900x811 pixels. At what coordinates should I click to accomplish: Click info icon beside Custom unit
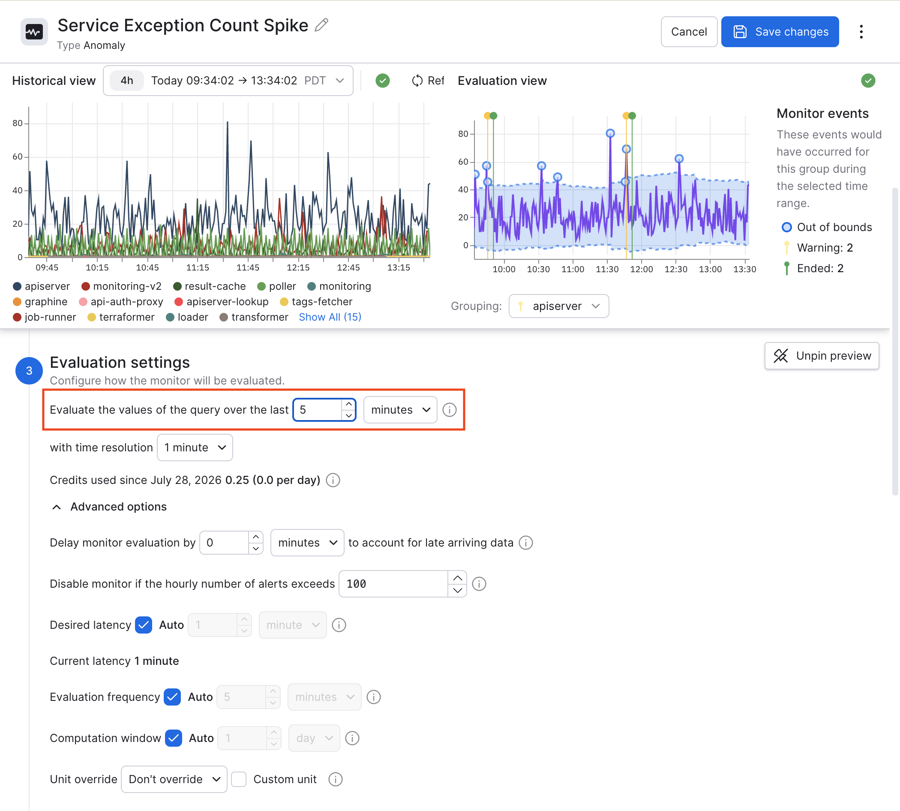coord(336,779)
